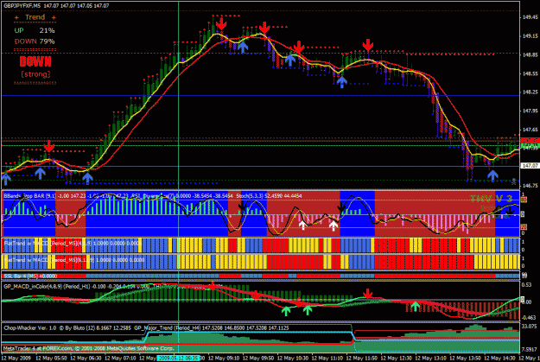Click the 'UP 21%' trend reading
This screenshot has width=540, height=362.
tap(35, 30)
